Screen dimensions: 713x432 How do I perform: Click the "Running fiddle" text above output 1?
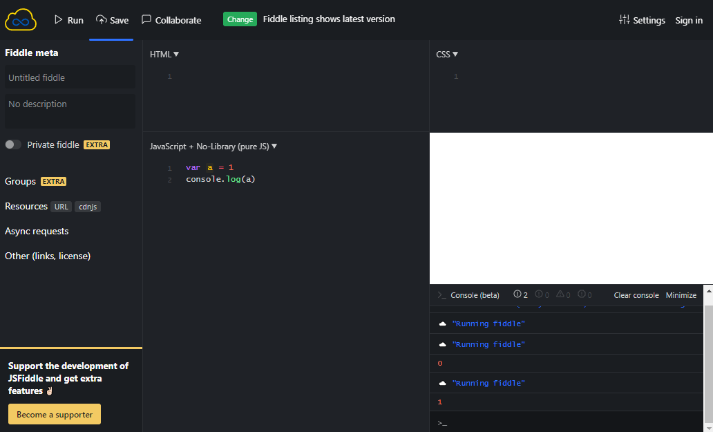(x=488, y=383)
